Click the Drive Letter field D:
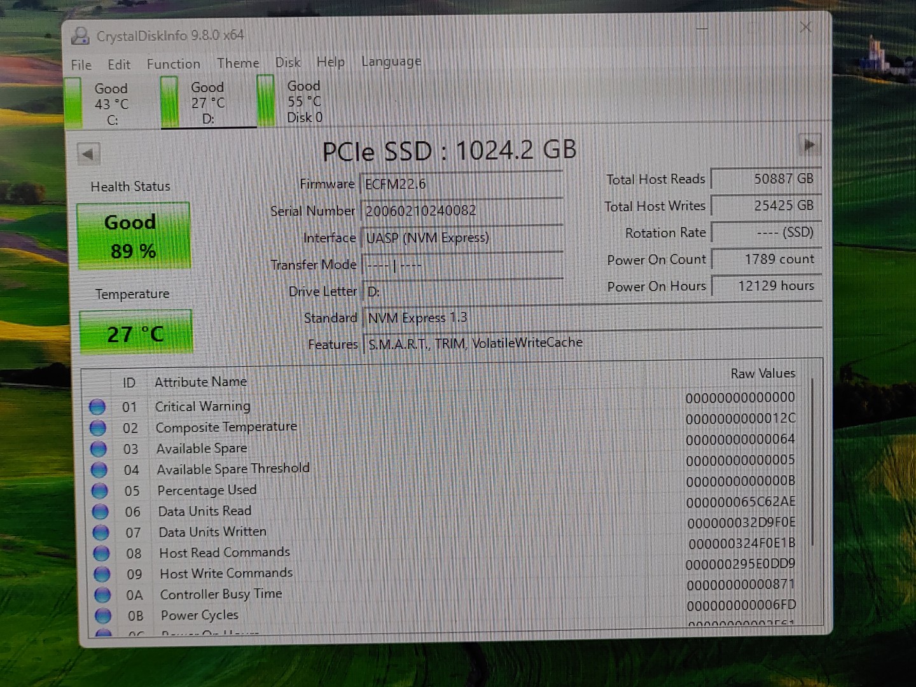The height and width of the screenshot is (687, 916). [x=463, y=291]
